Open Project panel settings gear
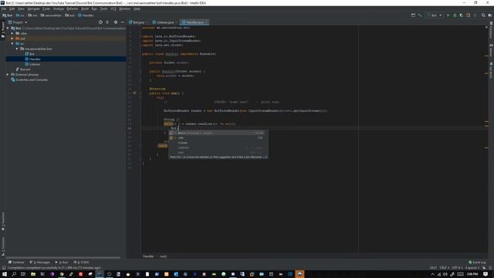This screenshot has height=278, width=494. pos(116,22)
